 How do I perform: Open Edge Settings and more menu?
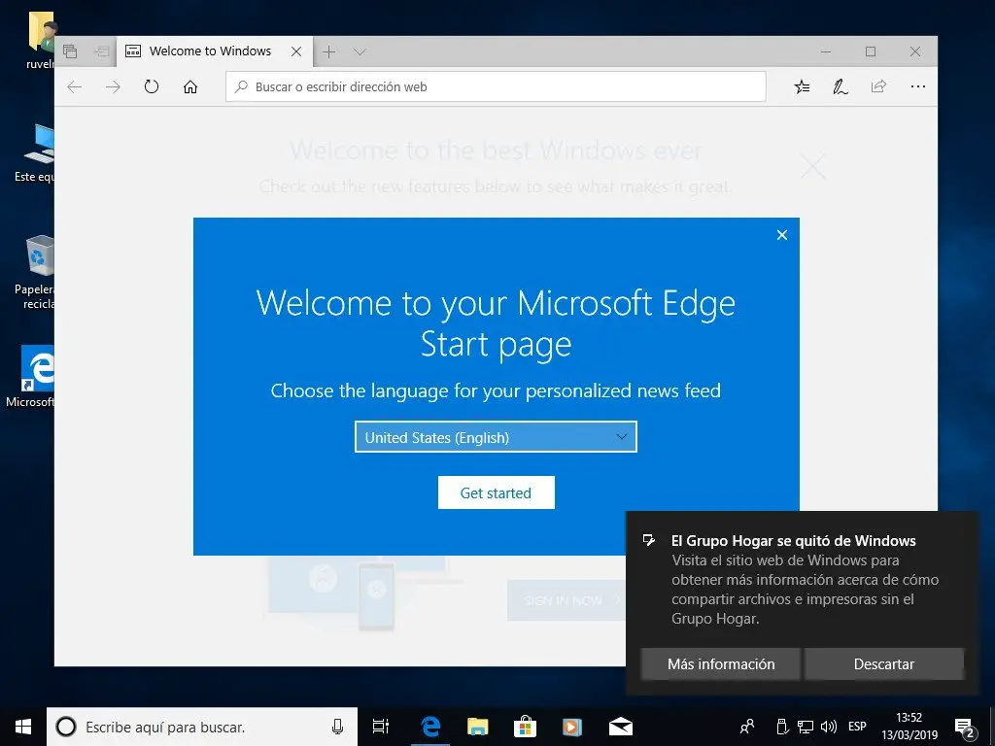click(x=917, y=86)
